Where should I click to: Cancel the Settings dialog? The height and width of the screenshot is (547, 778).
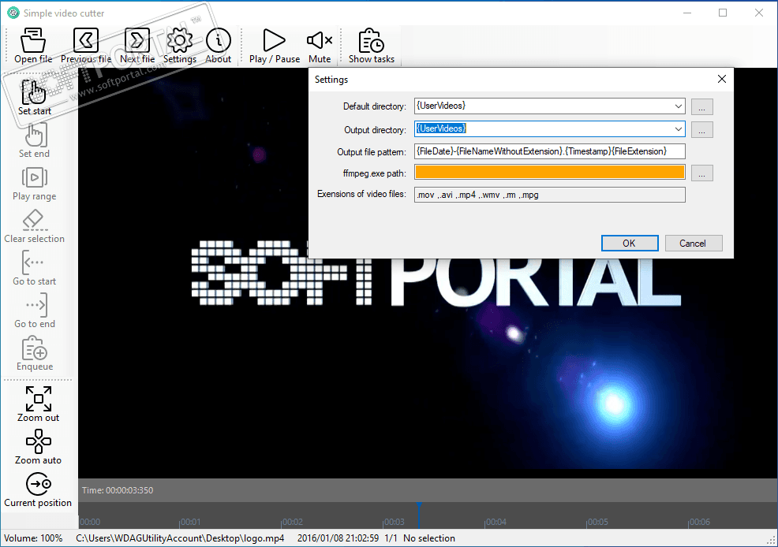click(693, 244)
